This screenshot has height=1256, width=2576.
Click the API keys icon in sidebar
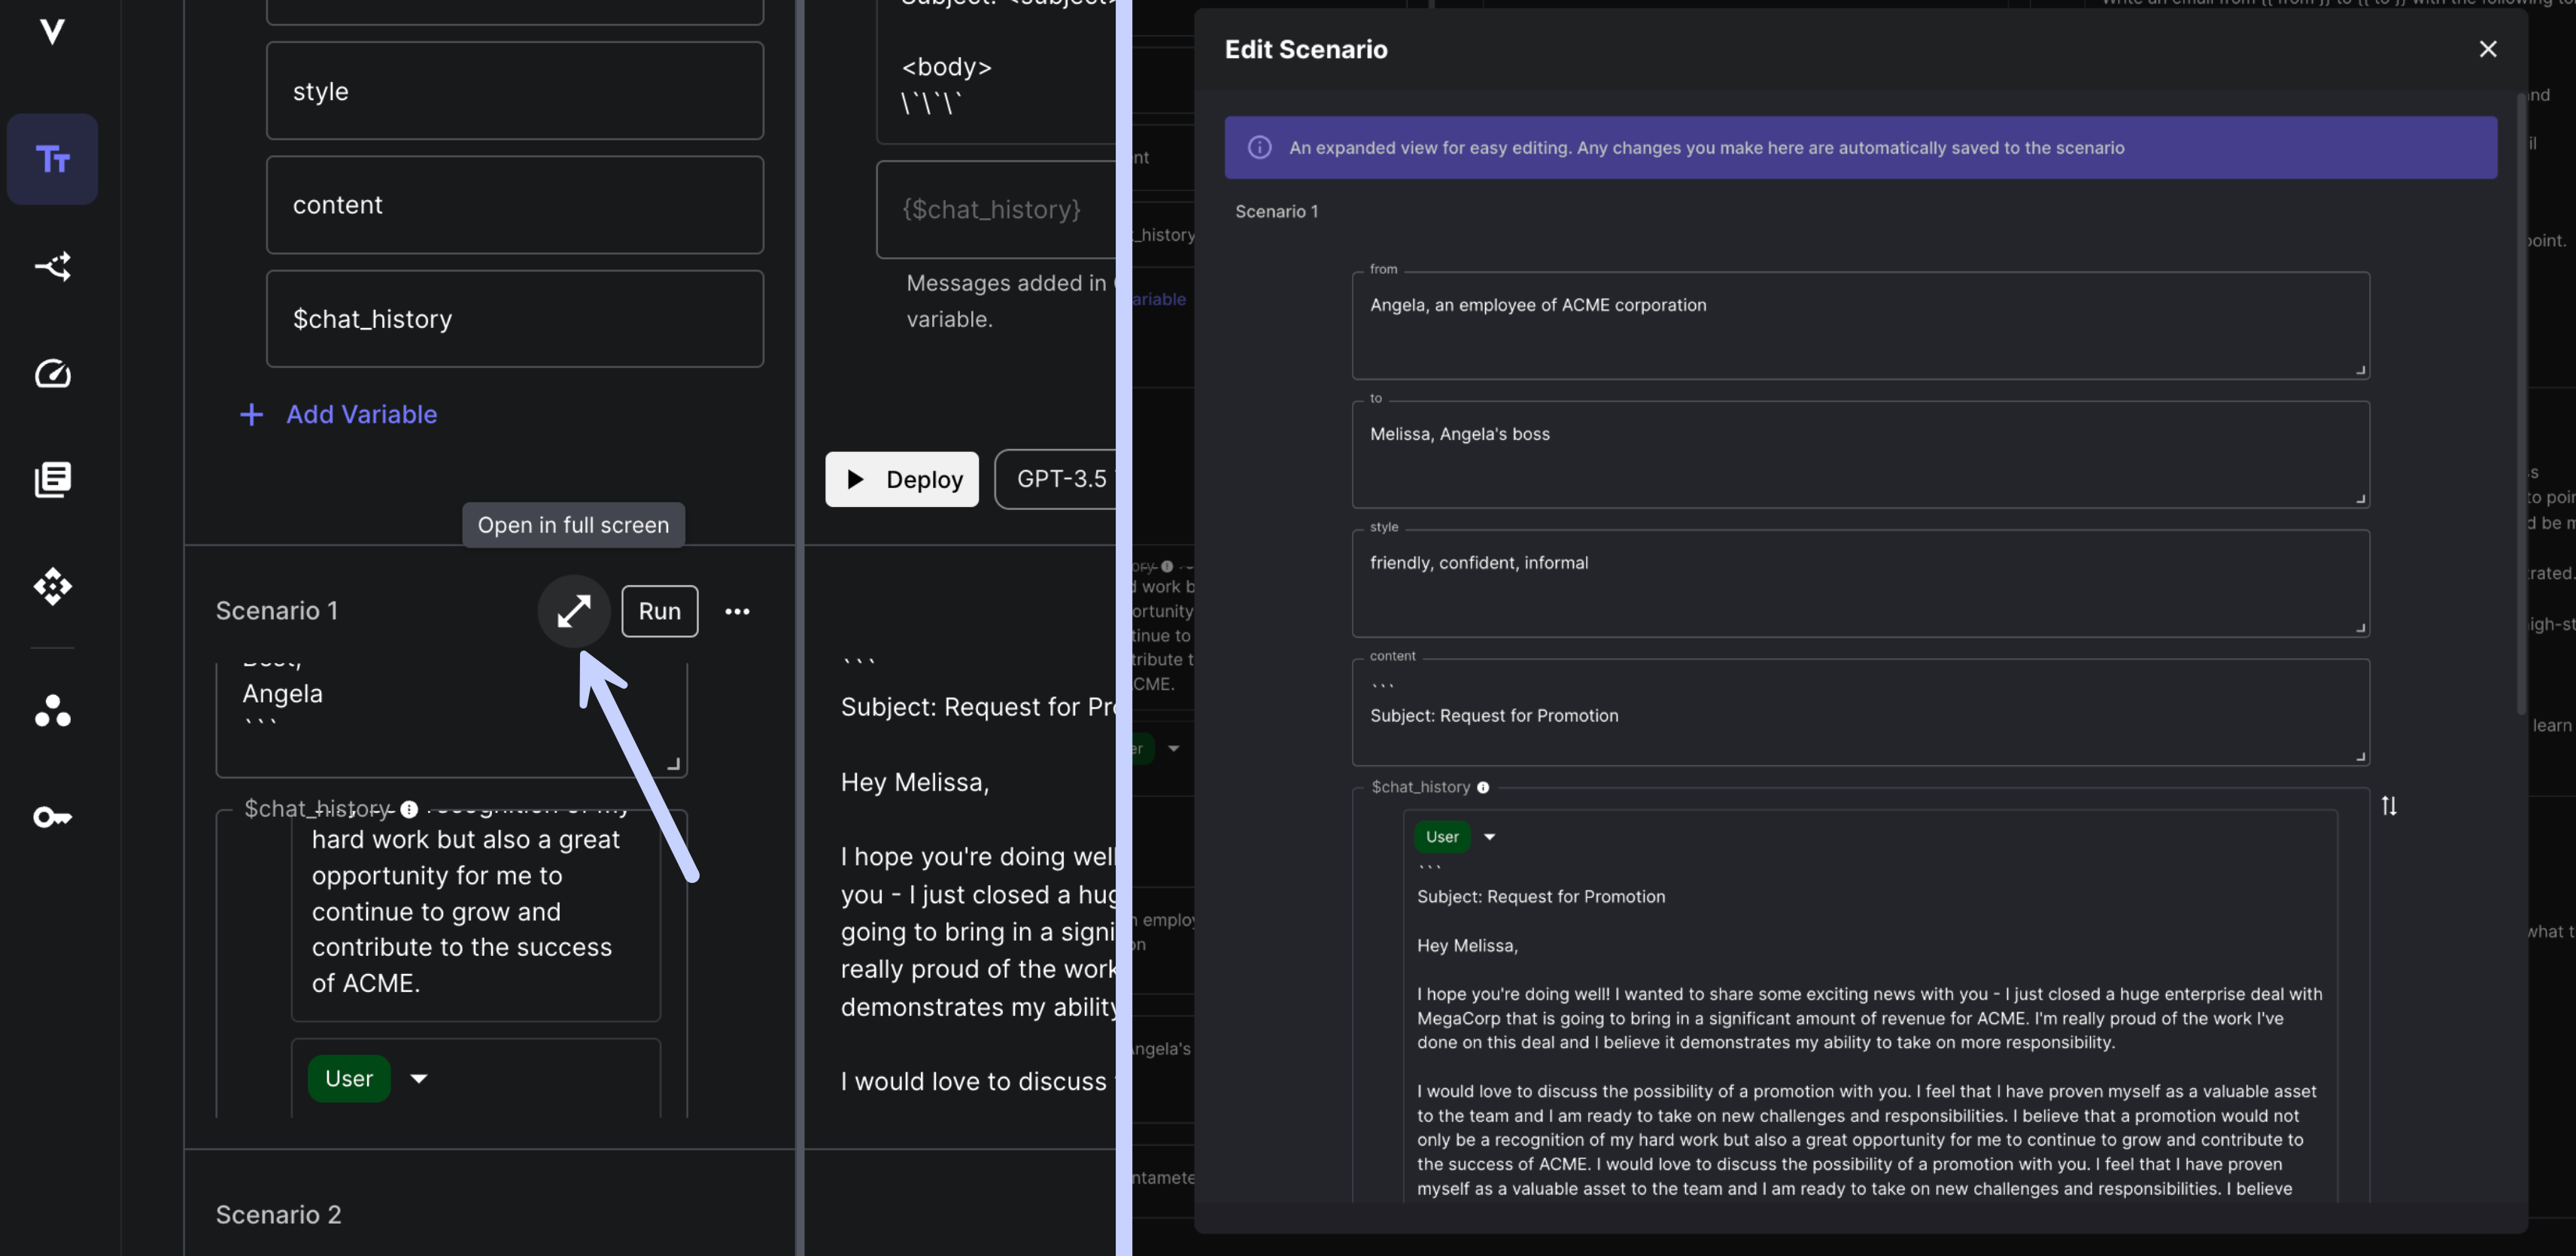(51, 818)
